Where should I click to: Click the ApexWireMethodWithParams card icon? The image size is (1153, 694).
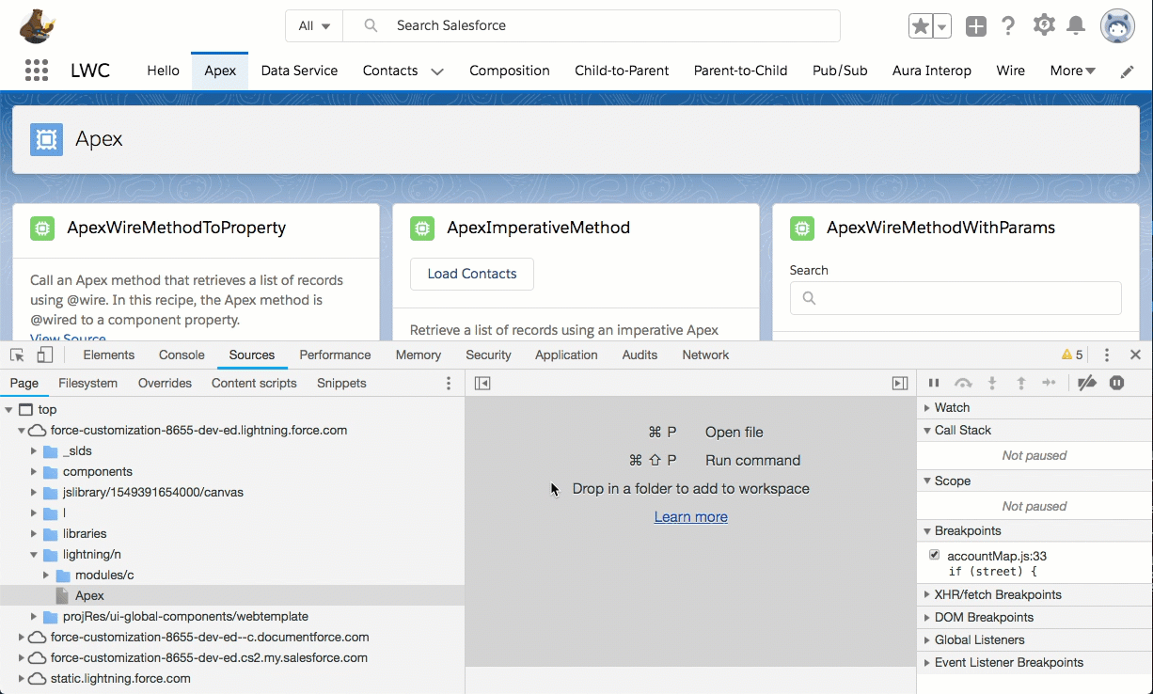coord(802,228)
